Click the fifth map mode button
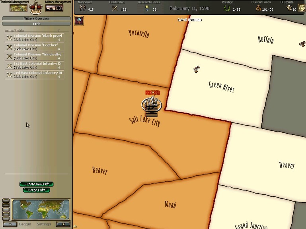Image resolution: width=306 pixels, height=229 pixels. pyautogui.click(x=6, y=218)
